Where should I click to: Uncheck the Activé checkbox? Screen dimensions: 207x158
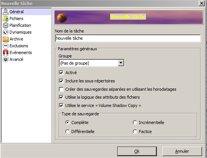click(61, 73)
